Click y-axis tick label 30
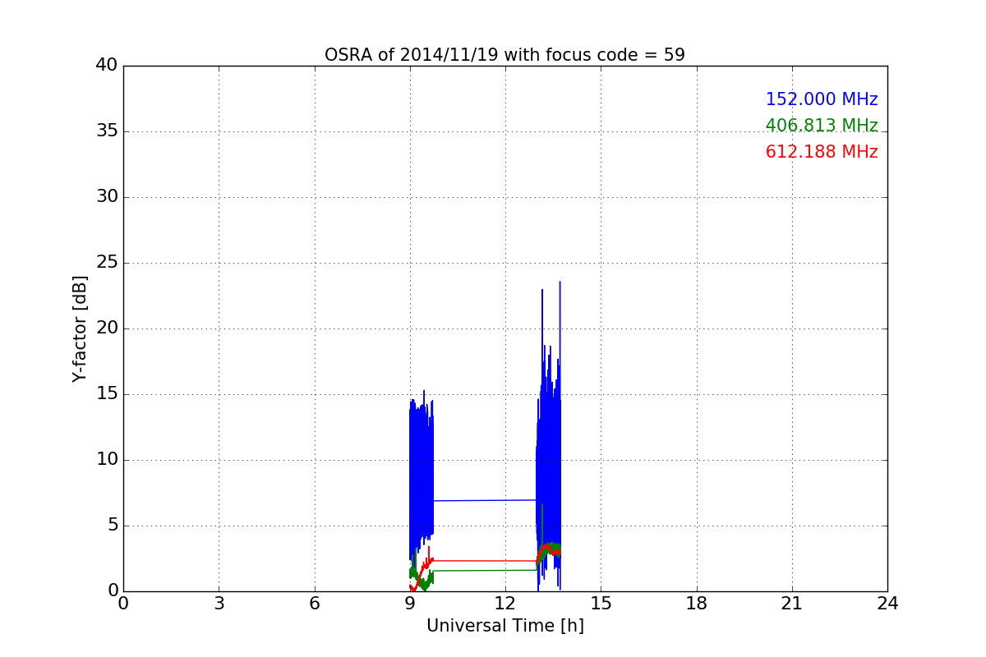 click(106, 197)
